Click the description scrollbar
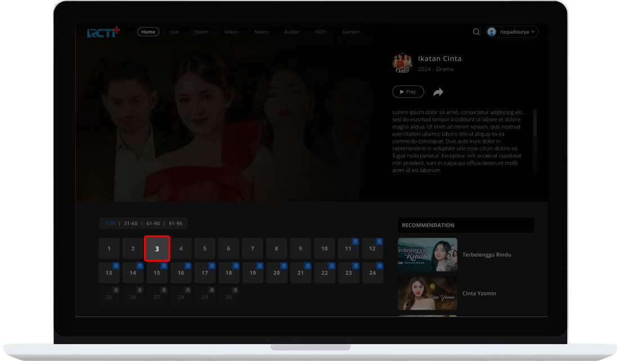The image size is (624, 361). click(535, 129)
